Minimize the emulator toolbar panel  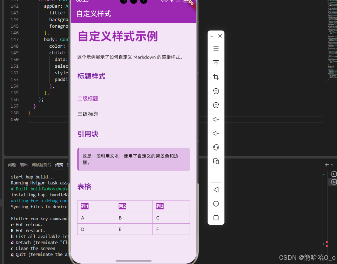(x=212, y=36)
